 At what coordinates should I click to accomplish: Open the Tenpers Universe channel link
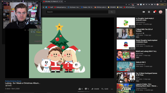(141, 88)
